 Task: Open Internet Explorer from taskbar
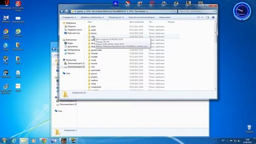14,141
